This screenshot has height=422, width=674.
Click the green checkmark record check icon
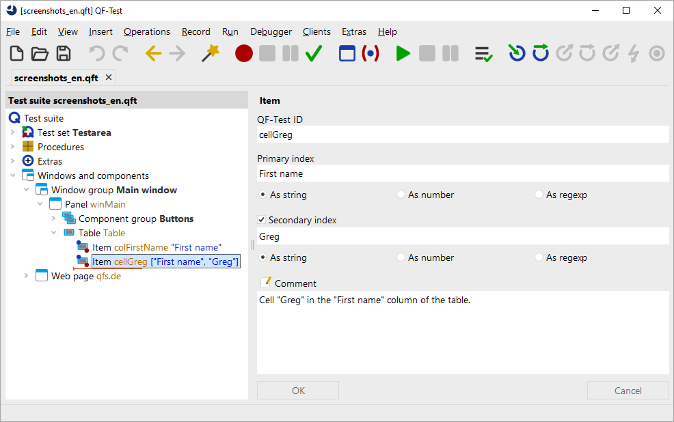pos(314,54)
